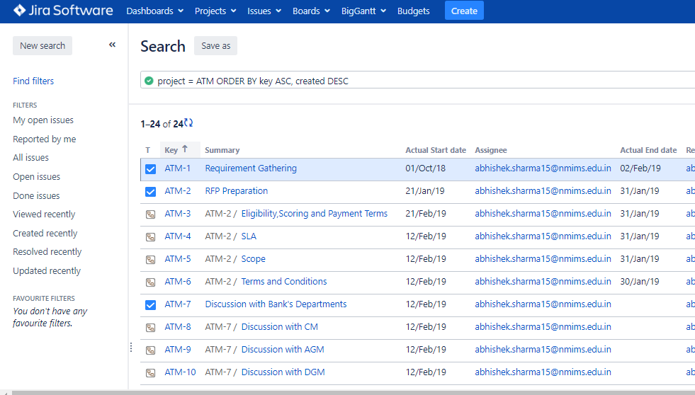Open the Budgets menu item
695x395 pixels.
click(413, 11)
